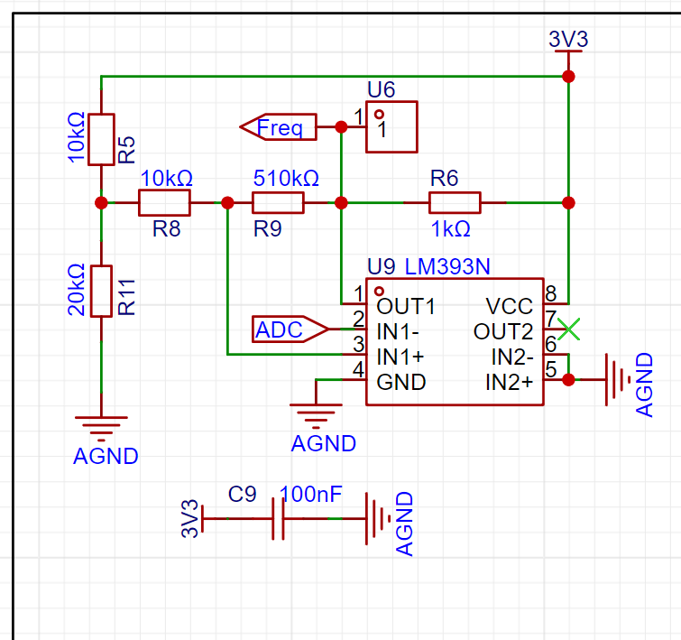
Task: Click junction at Freq and U6 pin
Action: [341, 127]
